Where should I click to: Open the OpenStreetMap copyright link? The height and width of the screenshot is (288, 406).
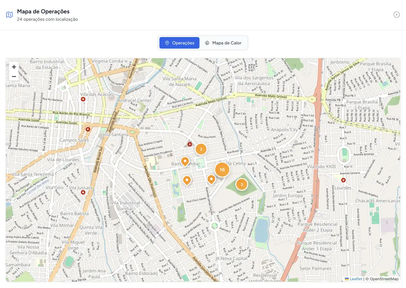click(384, 279)
